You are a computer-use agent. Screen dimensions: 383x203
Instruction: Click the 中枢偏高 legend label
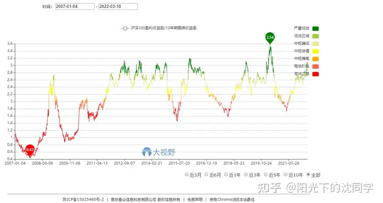[302, 58]
